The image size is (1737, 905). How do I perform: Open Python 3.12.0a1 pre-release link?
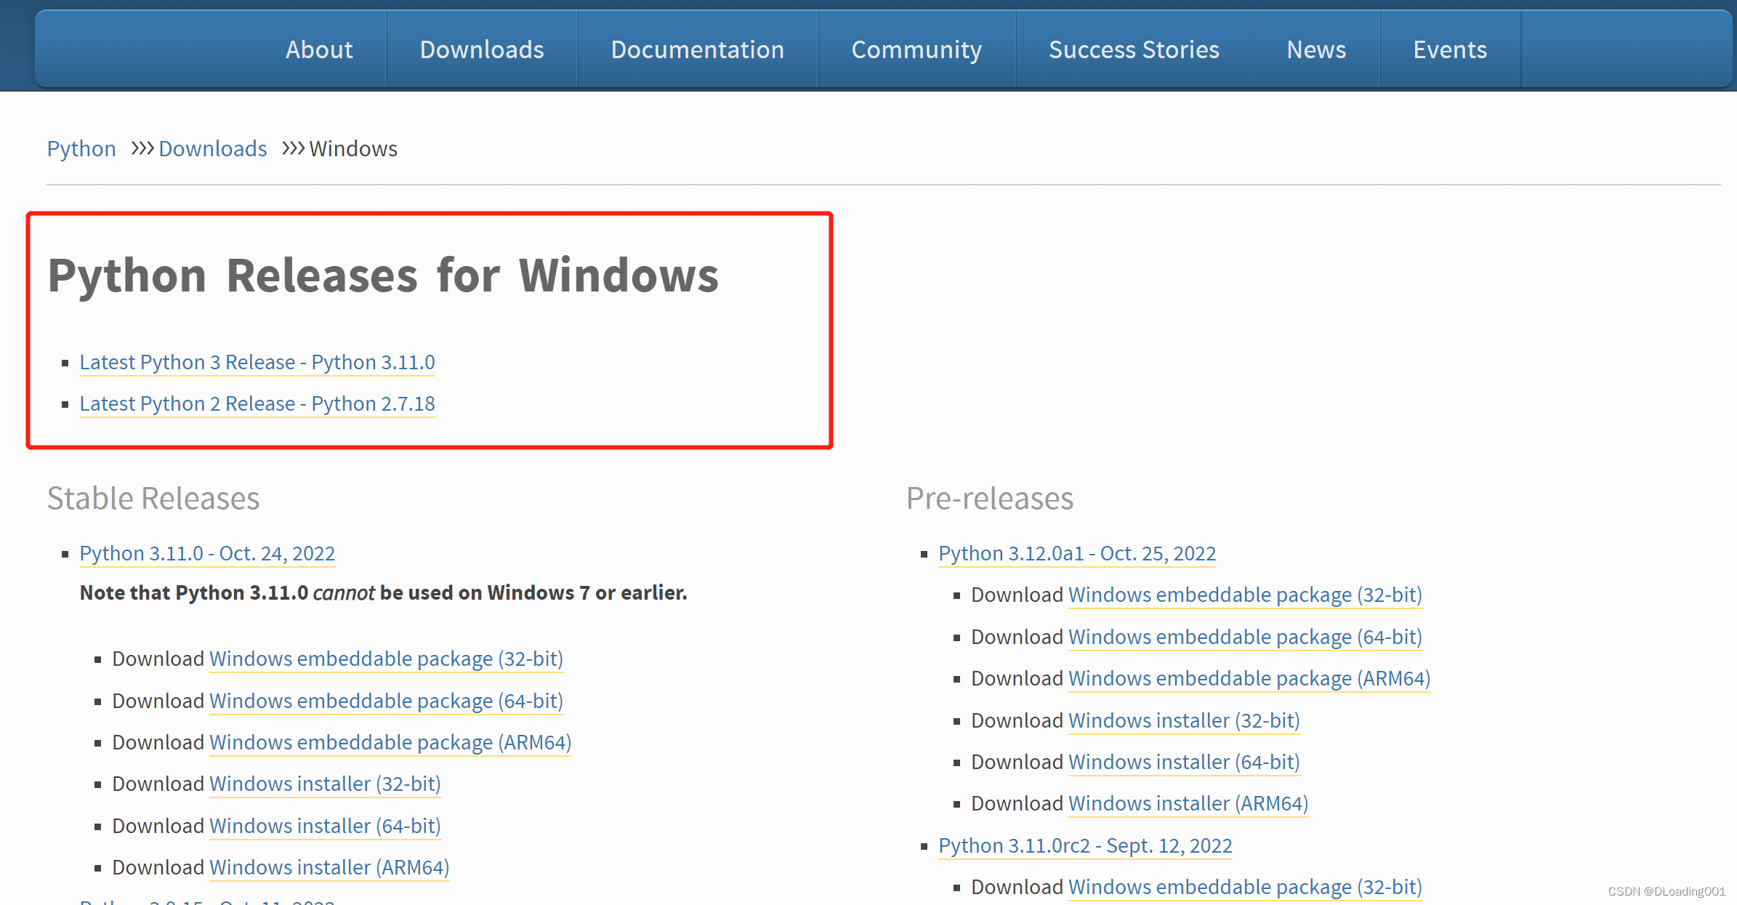(x=1076, y=553)
